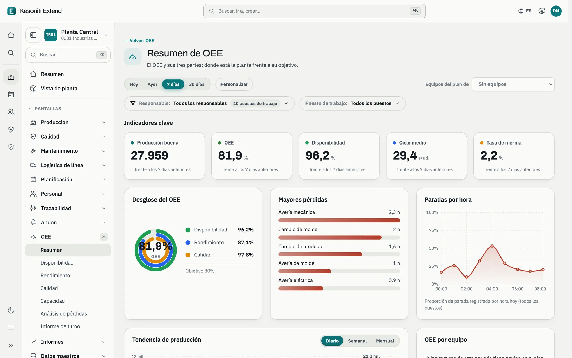The image size is (572, 358).
Task: Open settings gear in top bar
Action: [x=542, y=11]
